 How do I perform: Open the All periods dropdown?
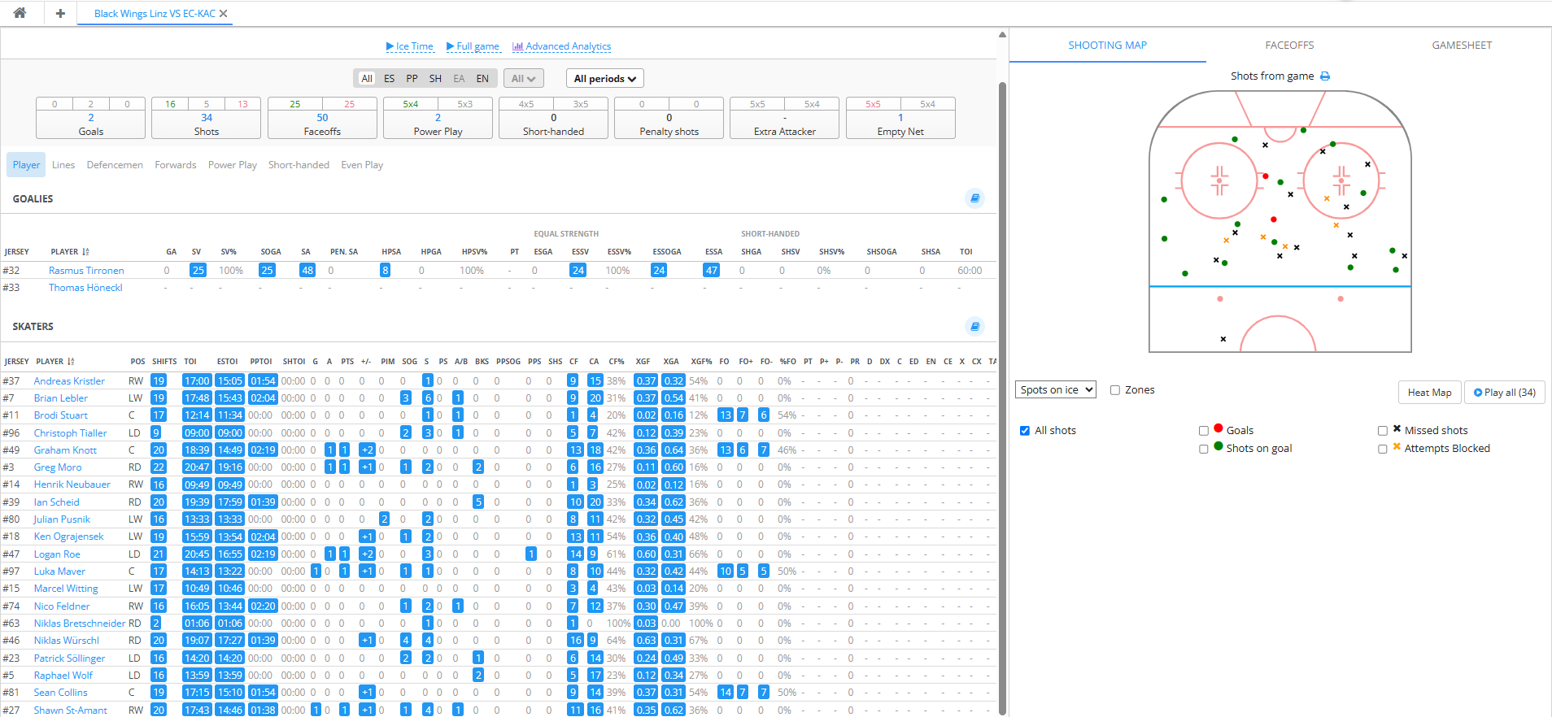click(x=604, y=79)
